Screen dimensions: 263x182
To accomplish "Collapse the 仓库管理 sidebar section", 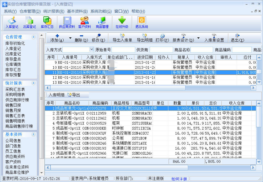I will pos(34,37).
